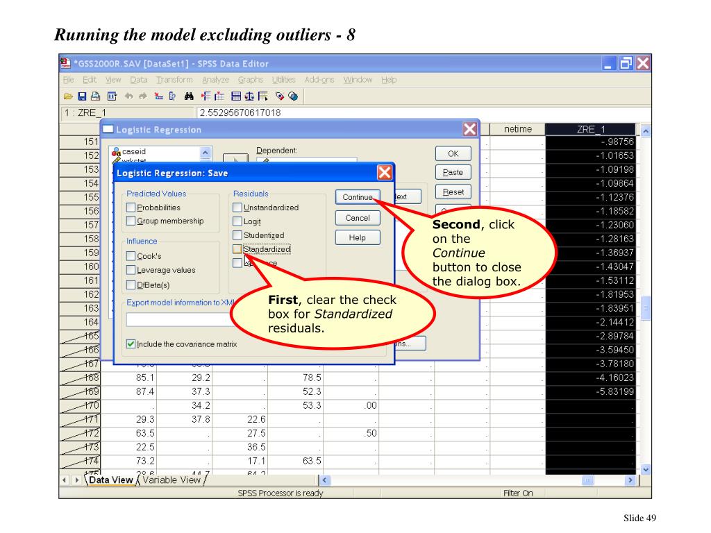Click the Export model XML file field
The image size is (711, 533).
180,319
